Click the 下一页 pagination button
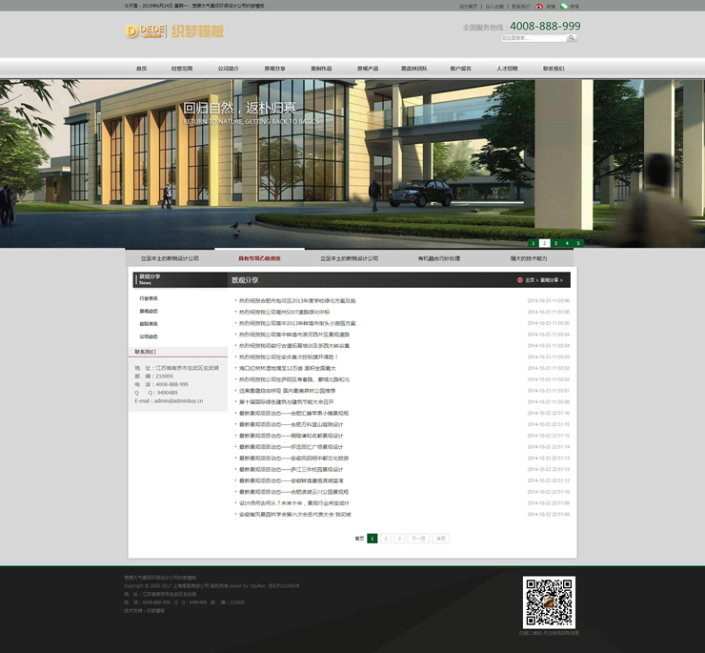The image size is (705, 653). (x=418, y=539)
